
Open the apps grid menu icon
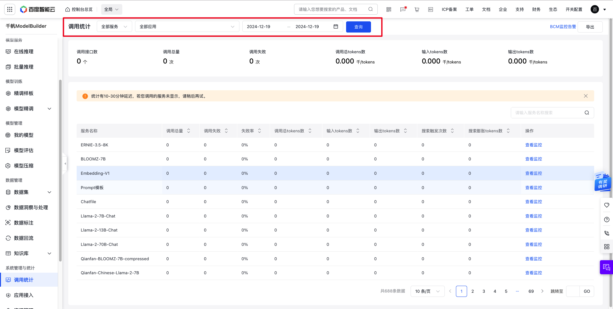pyautogui.click(x=10, y=9)
